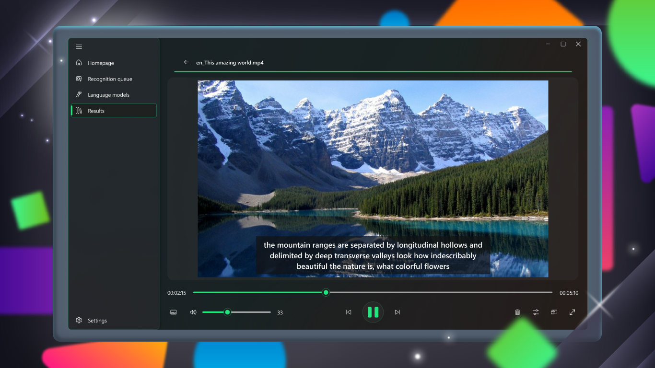Skip to the next item

pyautogui.click(x=398, y=312)
